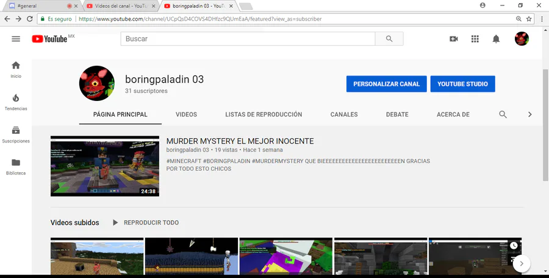This screenshot has height=278, width=549.
Task: Reload the page
Action: click(30, 19)
